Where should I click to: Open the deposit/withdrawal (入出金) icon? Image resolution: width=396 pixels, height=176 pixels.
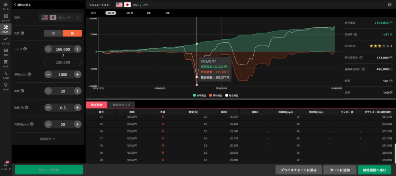click(5, 75)
